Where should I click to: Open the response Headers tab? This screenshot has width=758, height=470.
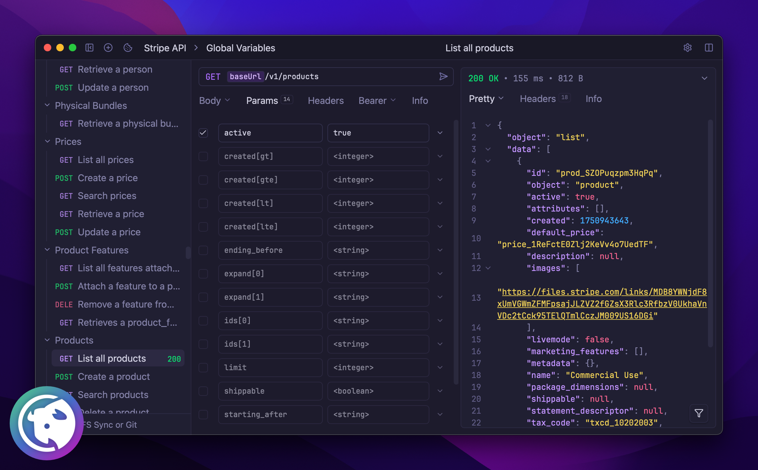click(538, 99)
